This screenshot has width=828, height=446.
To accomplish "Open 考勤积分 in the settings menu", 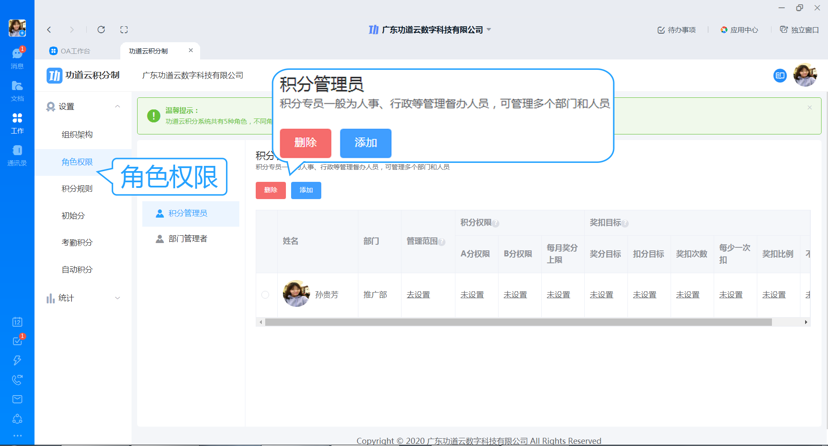I will pos(77,243).
